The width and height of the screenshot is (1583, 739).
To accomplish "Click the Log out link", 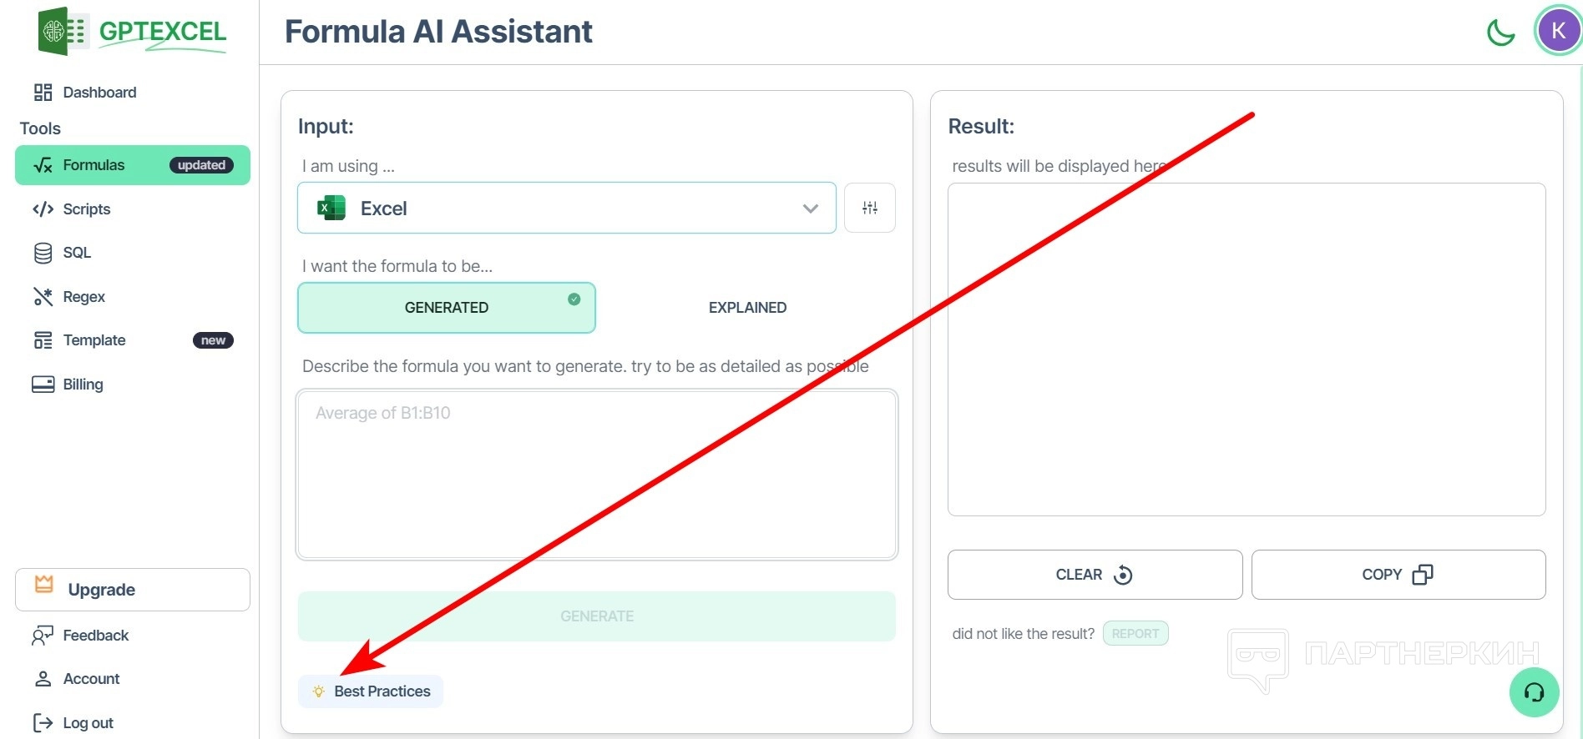I will pyautogui.click(x=88, y=723).
